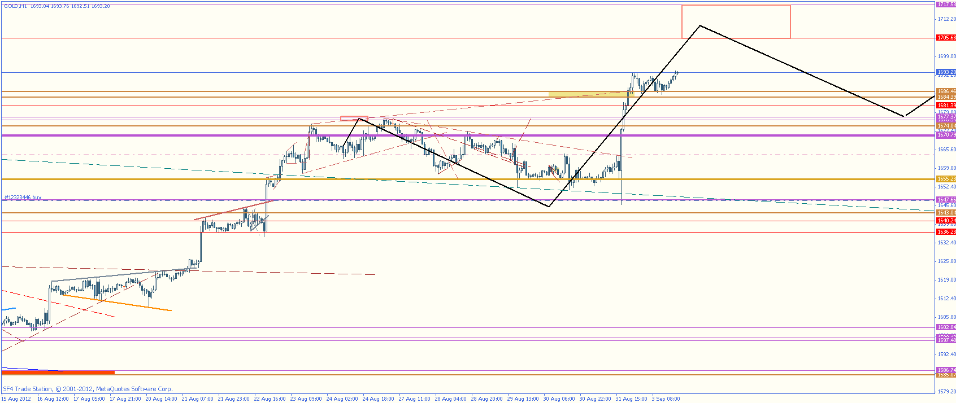Select the 1640.24 red price tag
The width and height of the screenshot is (956, 403).
(946, 221)
